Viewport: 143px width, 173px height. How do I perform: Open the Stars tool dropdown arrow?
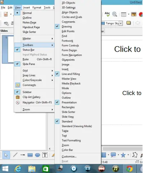tap(128, 155)
